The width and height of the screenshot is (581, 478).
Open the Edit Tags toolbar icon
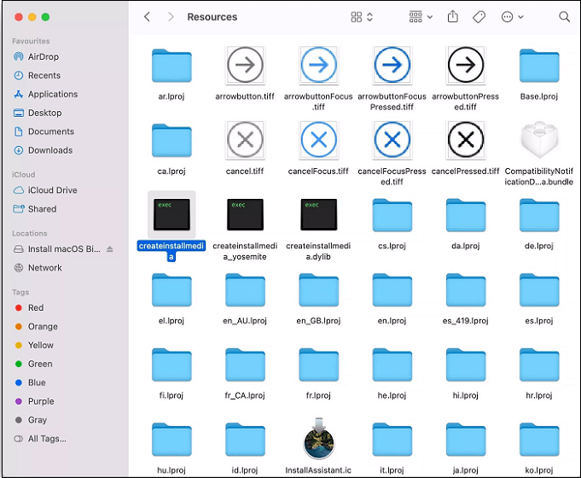[479, 17]
